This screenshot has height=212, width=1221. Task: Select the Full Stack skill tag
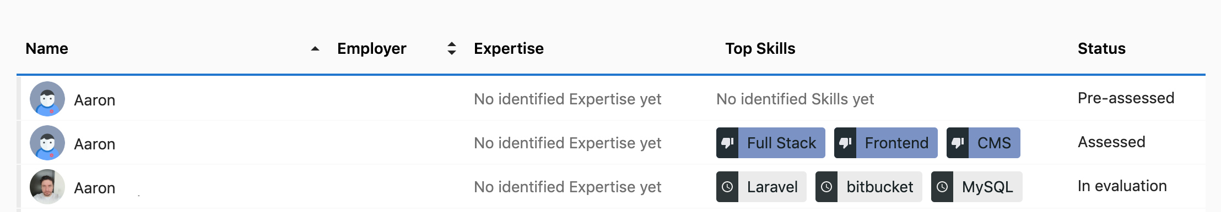(x=771, y=143)
